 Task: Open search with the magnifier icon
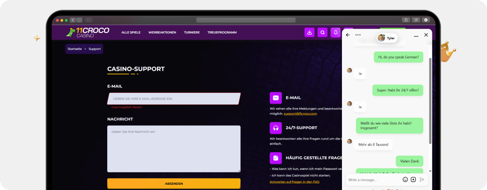pyautogui.click(x=323, y=32)
